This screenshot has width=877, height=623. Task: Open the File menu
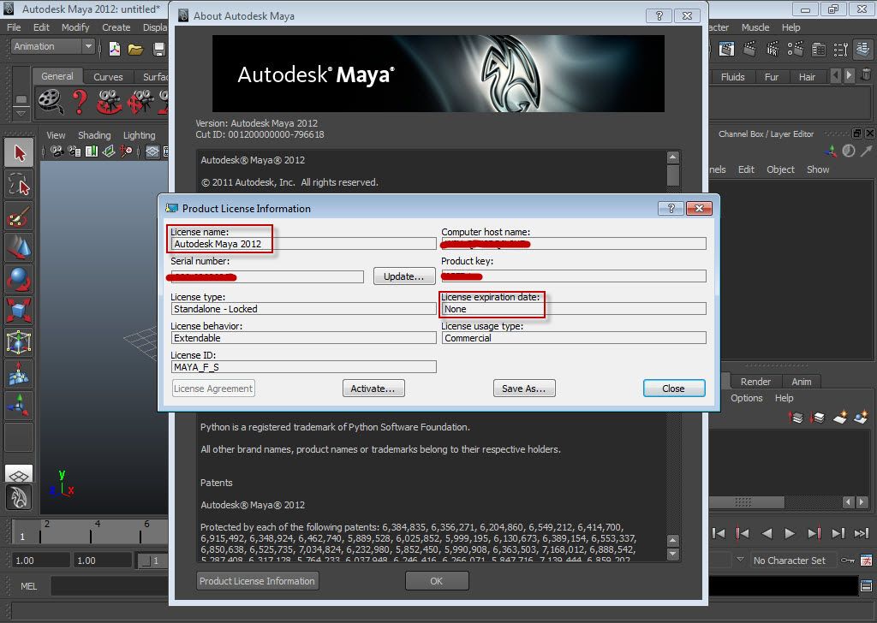tap(14, 27)
